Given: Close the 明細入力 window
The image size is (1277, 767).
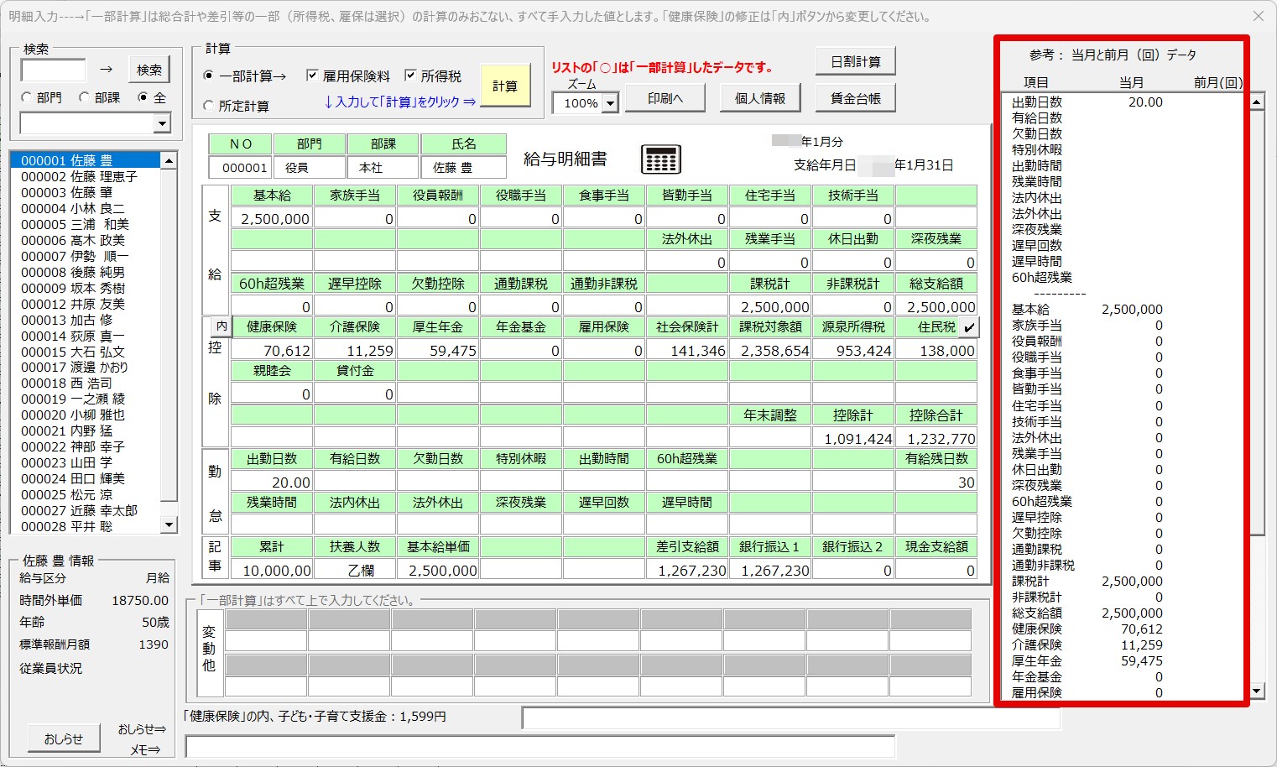Looking at the screenshot, I should (1258, 16).
